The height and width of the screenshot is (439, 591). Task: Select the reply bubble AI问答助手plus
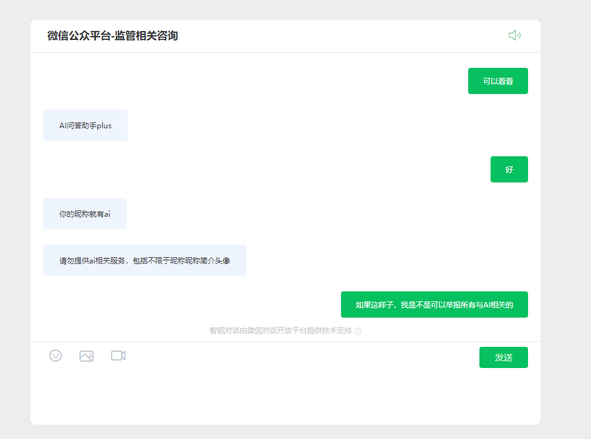click(85, 125)
